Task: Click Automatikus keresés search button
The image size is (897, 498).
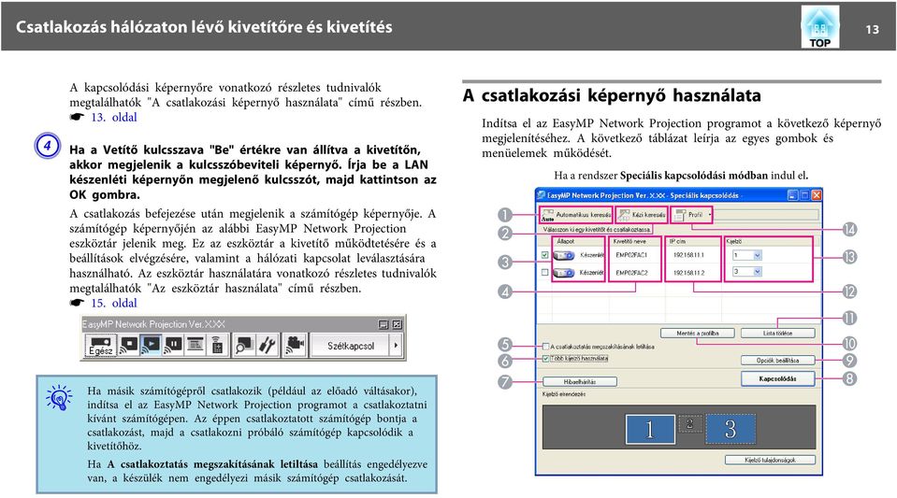Action: point(576,215)
